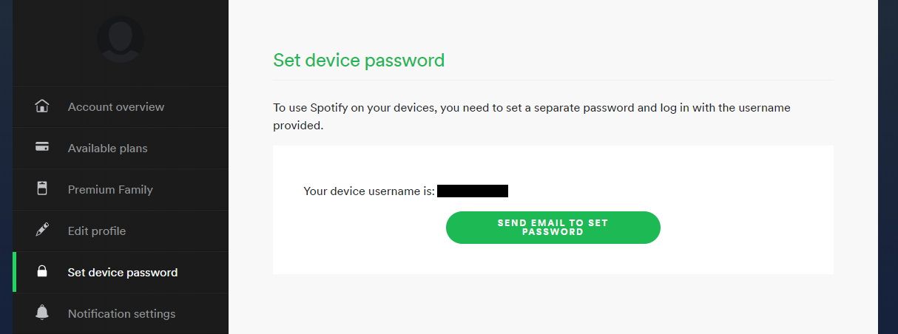Go to Available plans in the sidebar
The height and width of the screenshot is (334, 898).
coord(121,149)
